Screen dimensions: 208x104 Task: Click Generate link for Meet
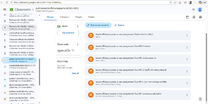pos(68,33)
